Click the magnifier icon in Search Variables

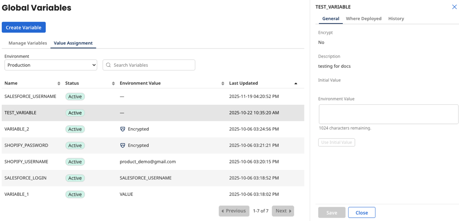108,65
